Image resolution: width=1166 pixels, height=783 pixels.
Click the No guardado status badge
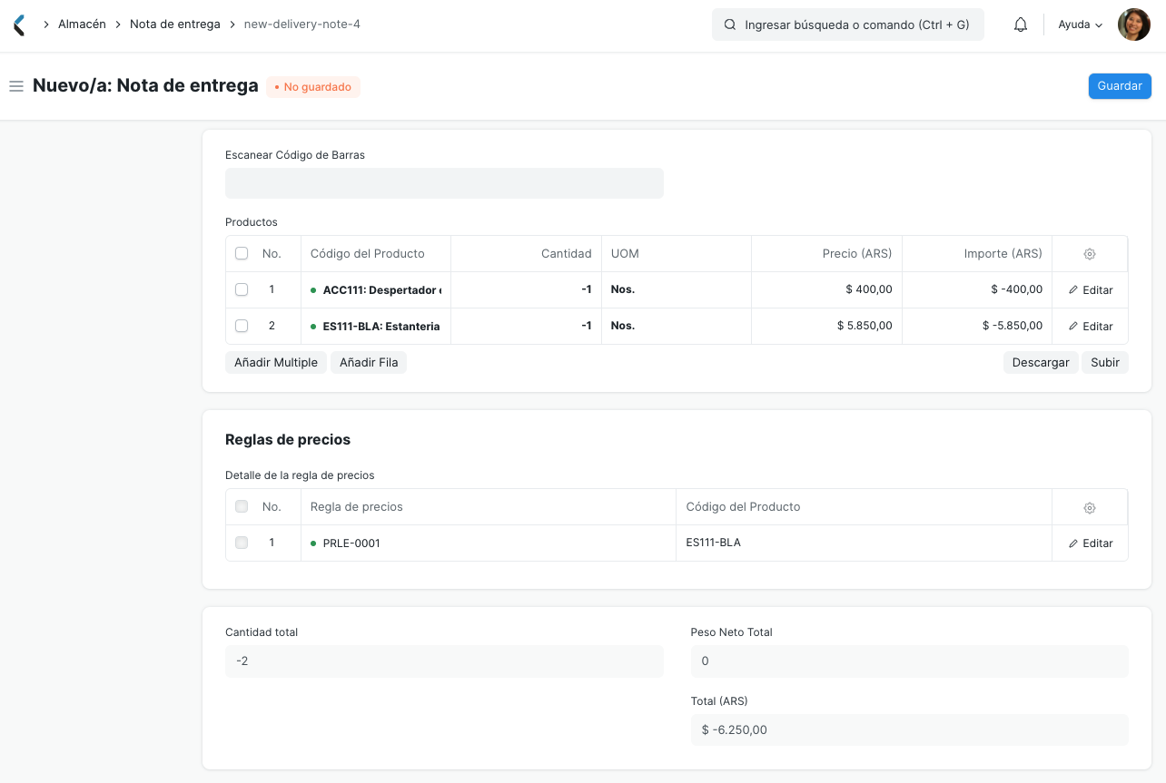point(313,87)
